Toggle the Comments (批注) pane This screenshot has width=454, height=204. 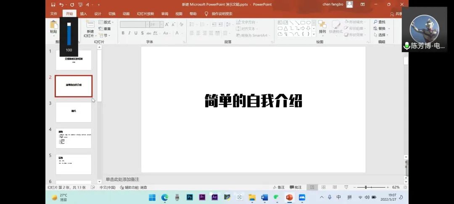296,187
